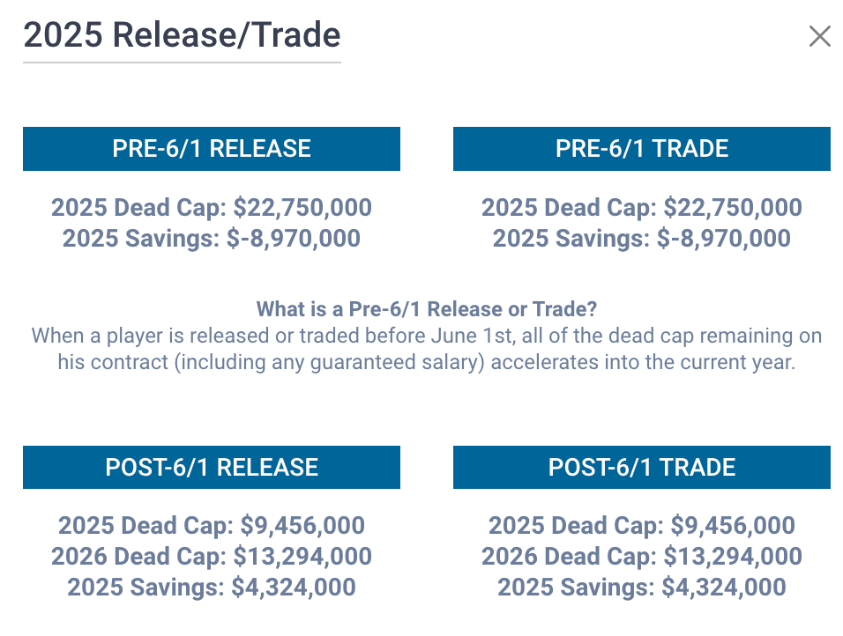Click the Pre-6/1 Trade header
This screenshot has width=843, height=636.
coord(642,149)
